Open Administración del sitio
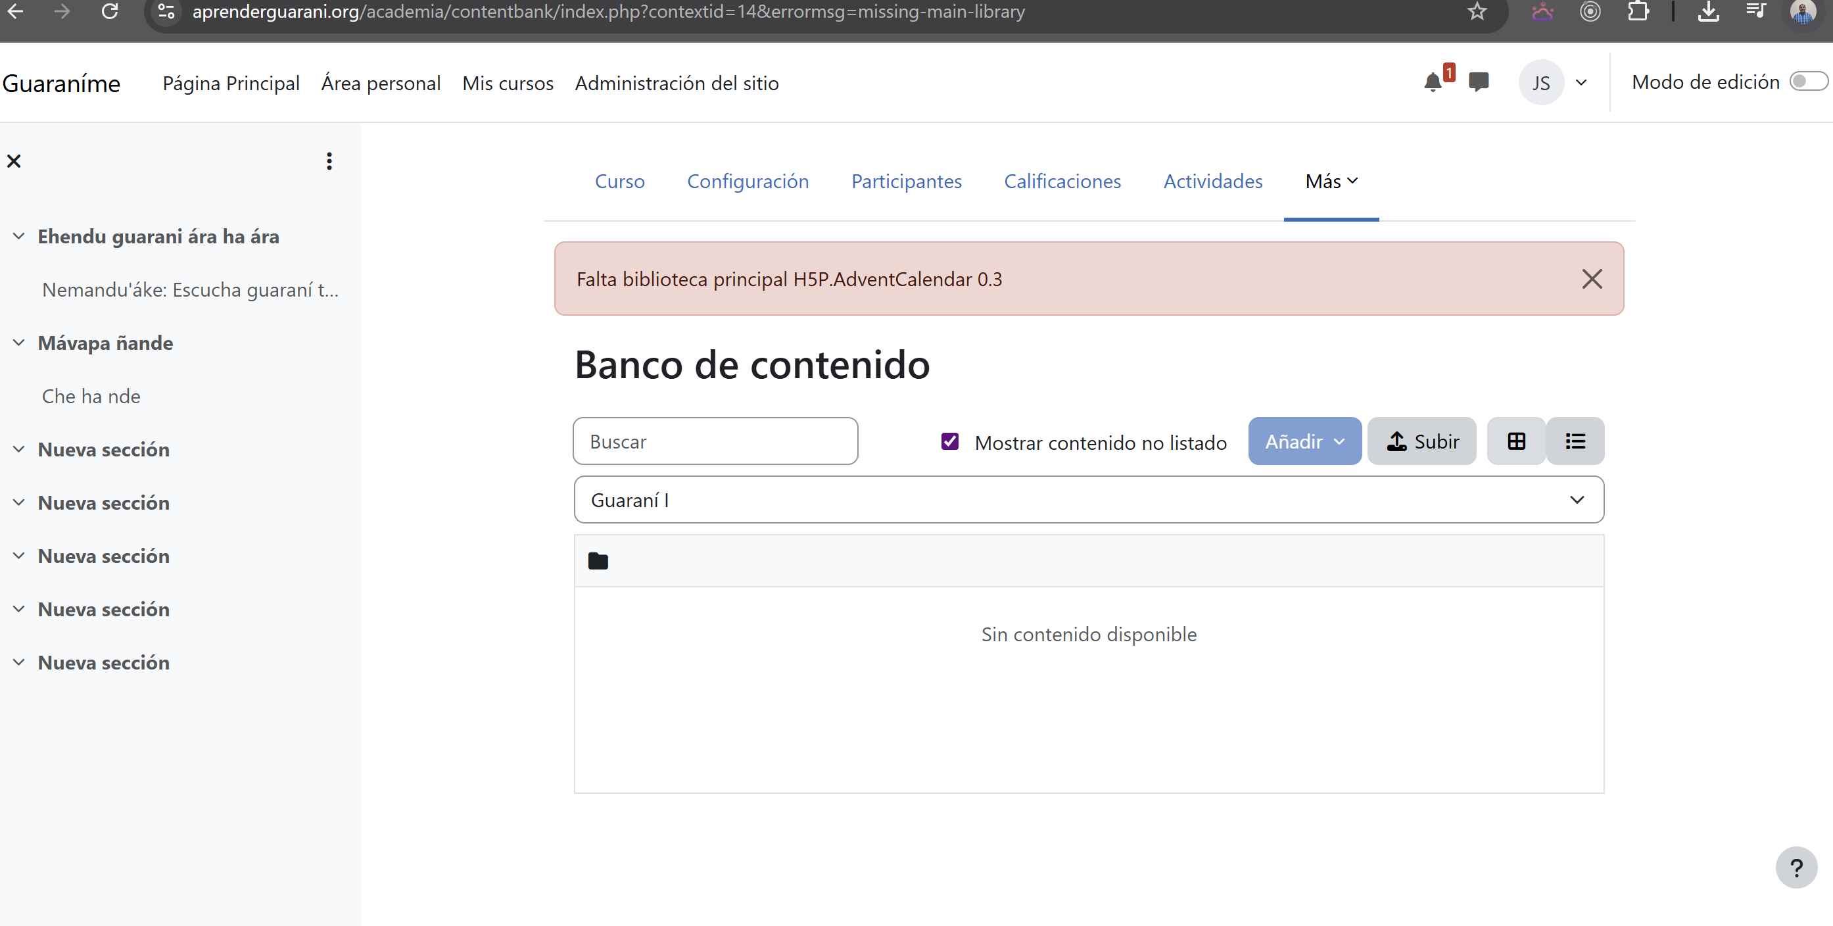This screenshot has width=1833, height=926. coord(677,84)
